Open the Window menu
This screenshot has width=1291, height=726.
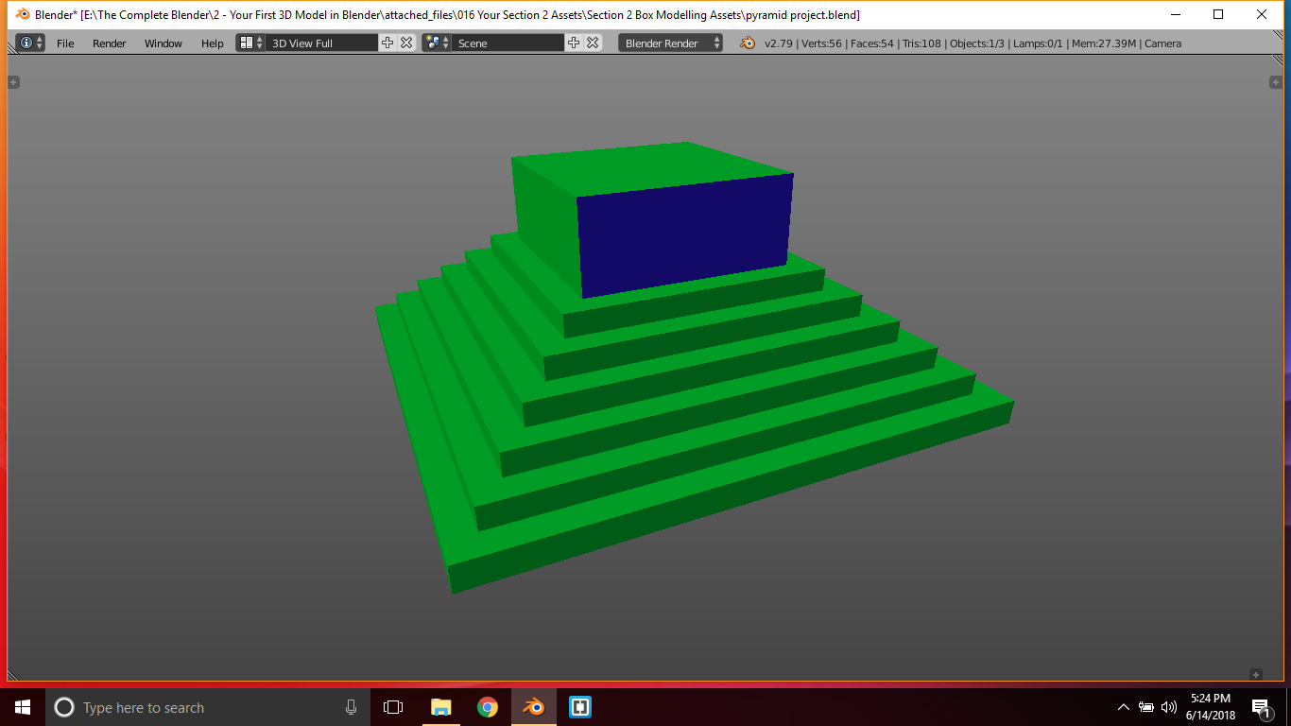coord(164,43)
